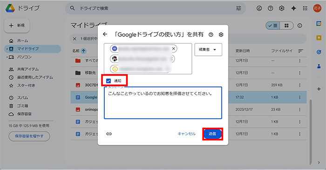Open Google Tasks side panel icon

point(319,52)
